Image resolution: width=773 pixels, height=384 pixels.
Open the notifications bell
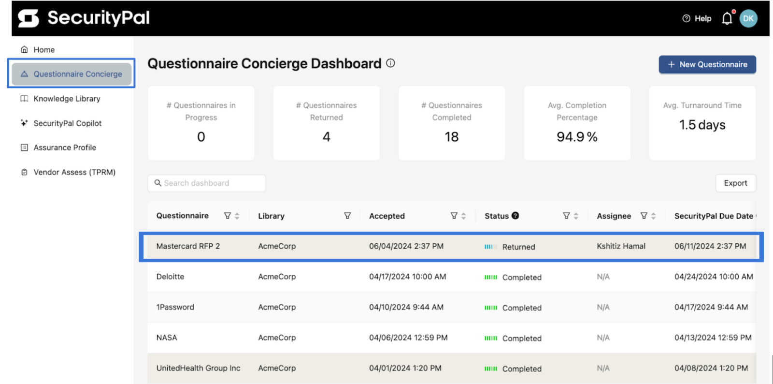(x=727, y=18)
